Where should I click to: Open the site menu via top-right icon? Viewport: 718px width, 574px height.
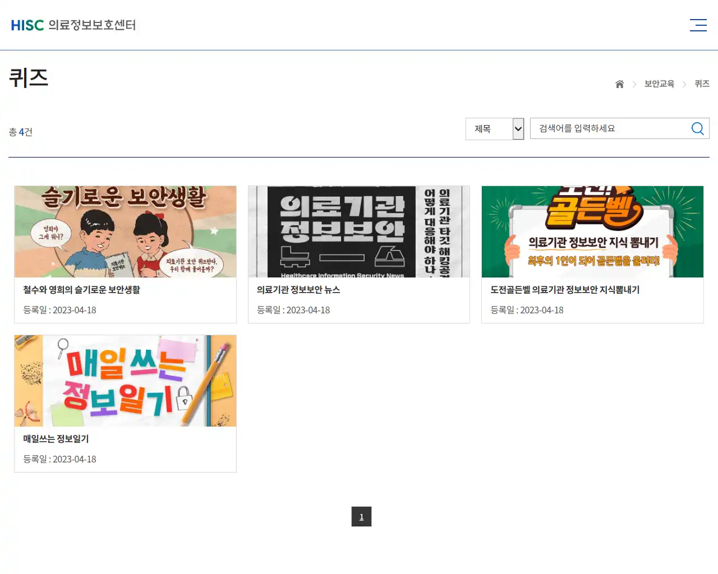698,25
